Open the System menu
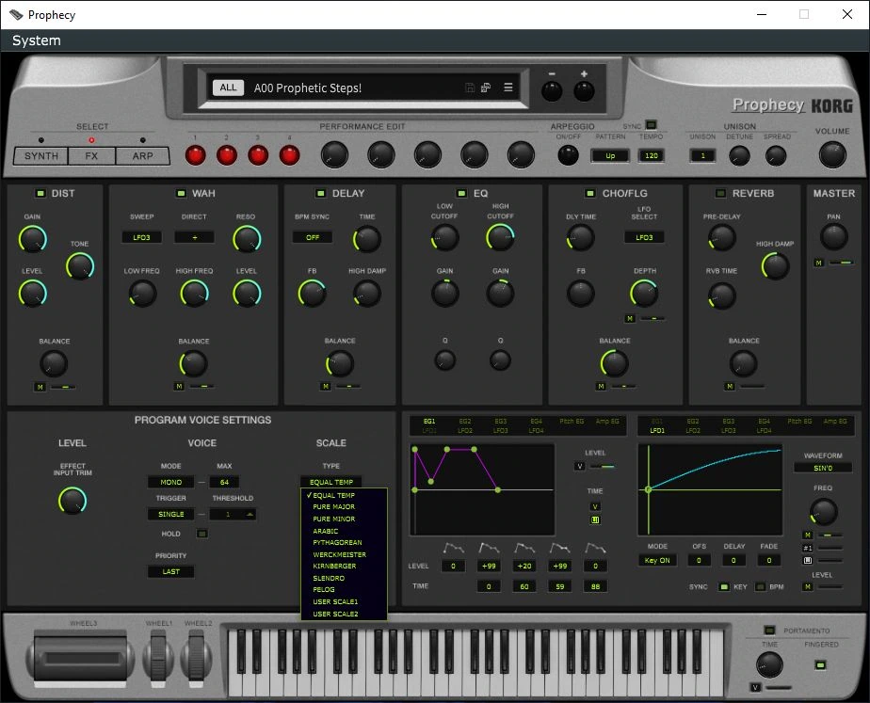The width and height of the screenshot is (870, 703). point(37,40)
